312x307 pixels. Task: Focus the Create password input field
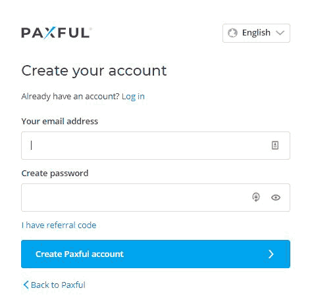155,197
